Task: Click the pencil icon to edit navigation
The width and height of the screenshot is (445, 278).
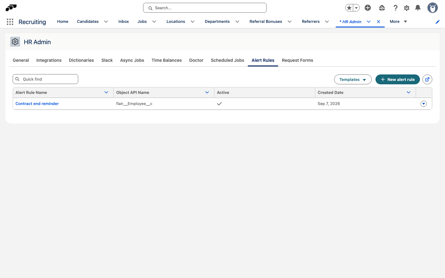Action: click(x=438, y=22)
